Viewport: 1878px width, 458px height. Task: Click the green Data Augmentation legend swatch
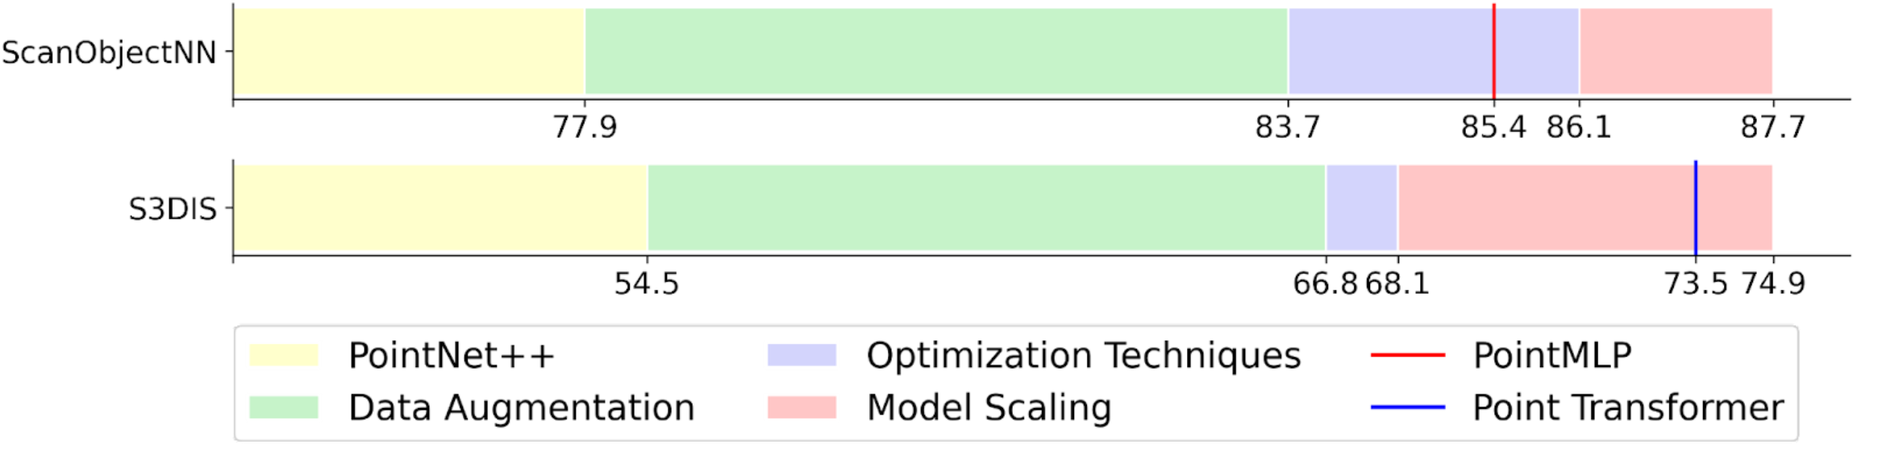(x=284, y=407)
